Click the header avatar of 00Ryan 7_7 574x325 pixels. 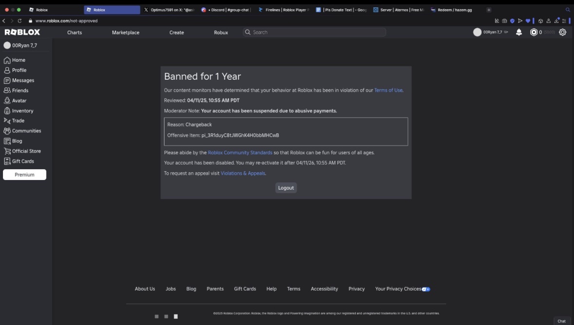[x=477, y=32]
